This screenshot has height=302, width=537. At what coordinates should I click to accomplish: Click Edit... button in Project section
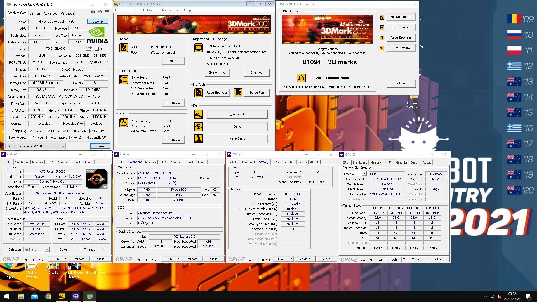173,61
